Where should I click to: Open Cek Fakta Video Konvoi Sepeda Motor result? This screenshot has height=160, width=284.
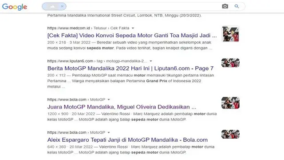point(132,36)
